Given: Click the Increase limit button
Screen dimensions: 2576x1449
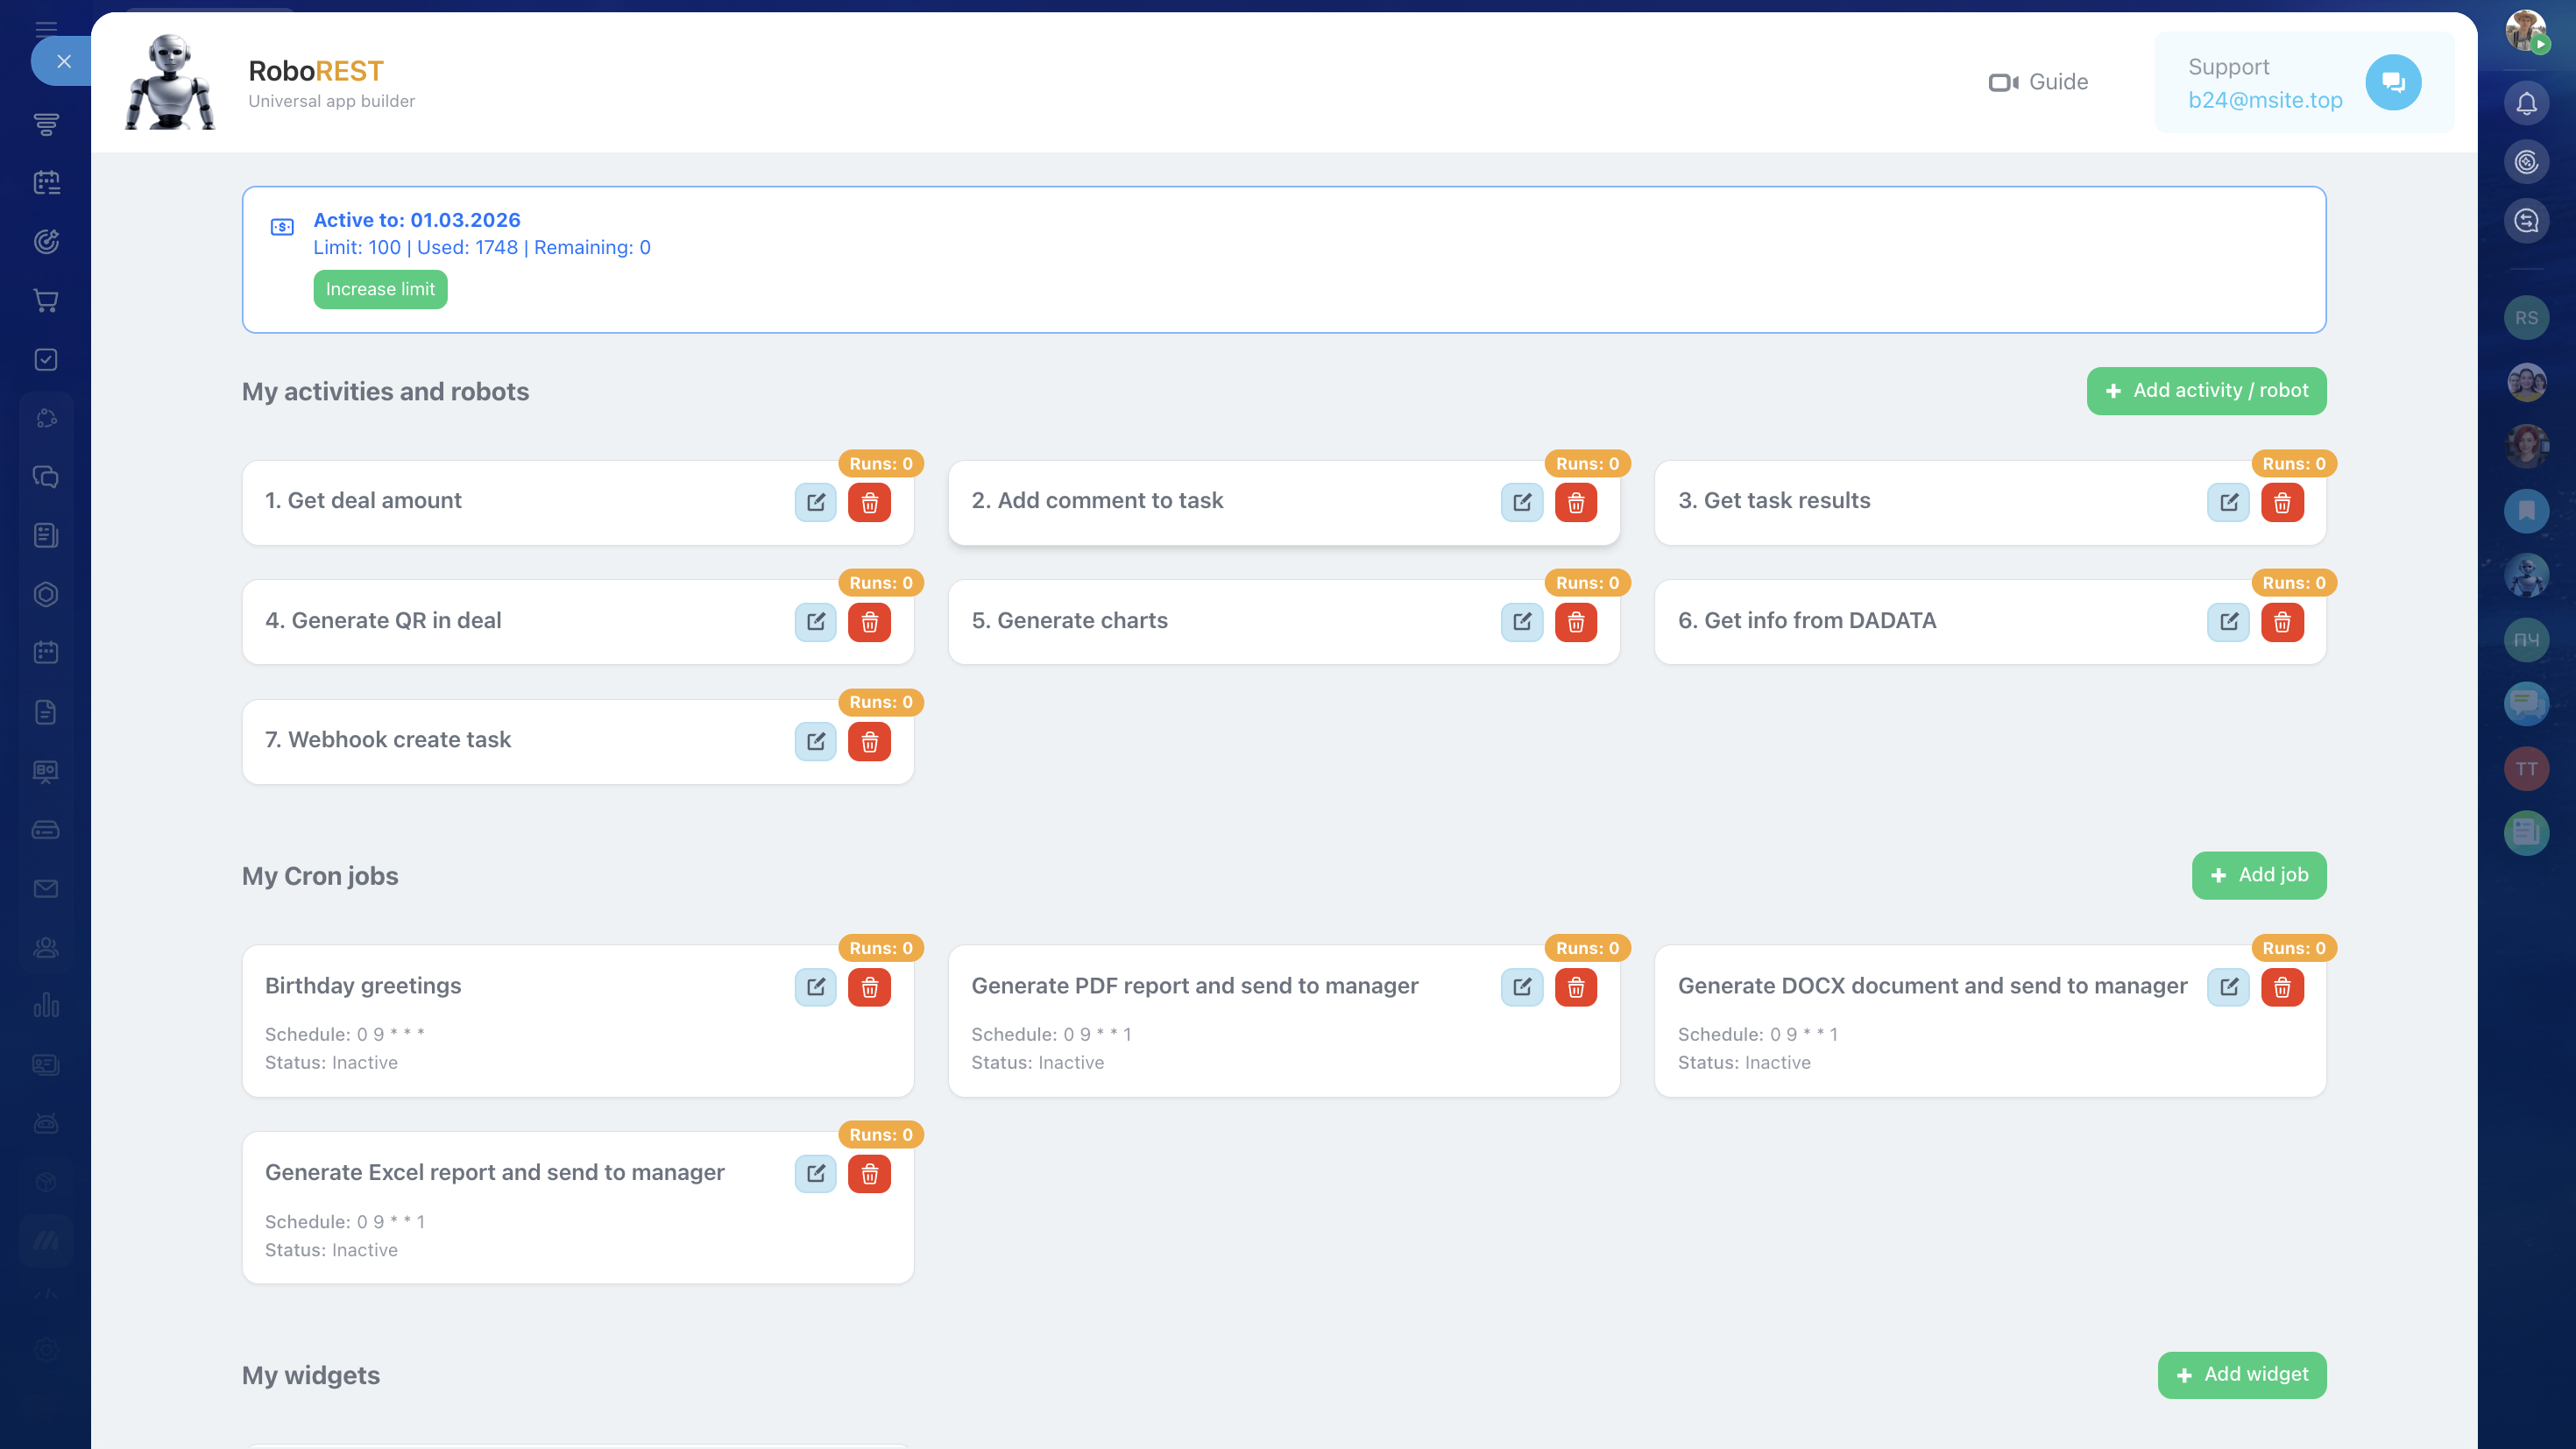Looking at the screenshot, I should pyautogui.click(x=380, y=289).
